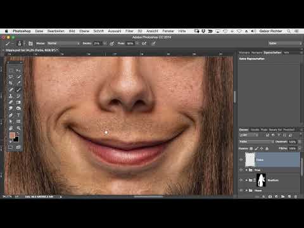Toggle lock all padlock
The width and height of the screenshot is (304, 228).
click(267, 149)
